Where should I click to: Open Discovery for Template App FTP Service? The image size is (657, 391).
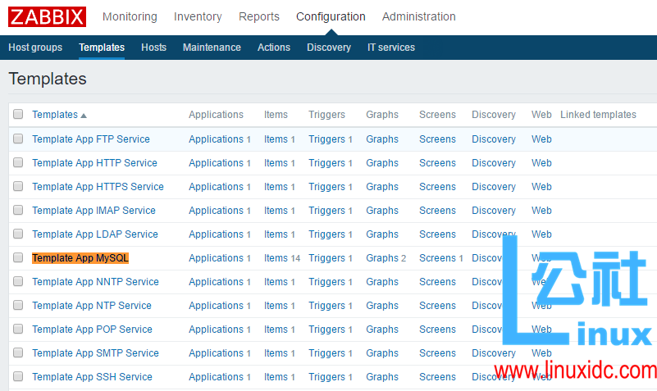[494, 139]
